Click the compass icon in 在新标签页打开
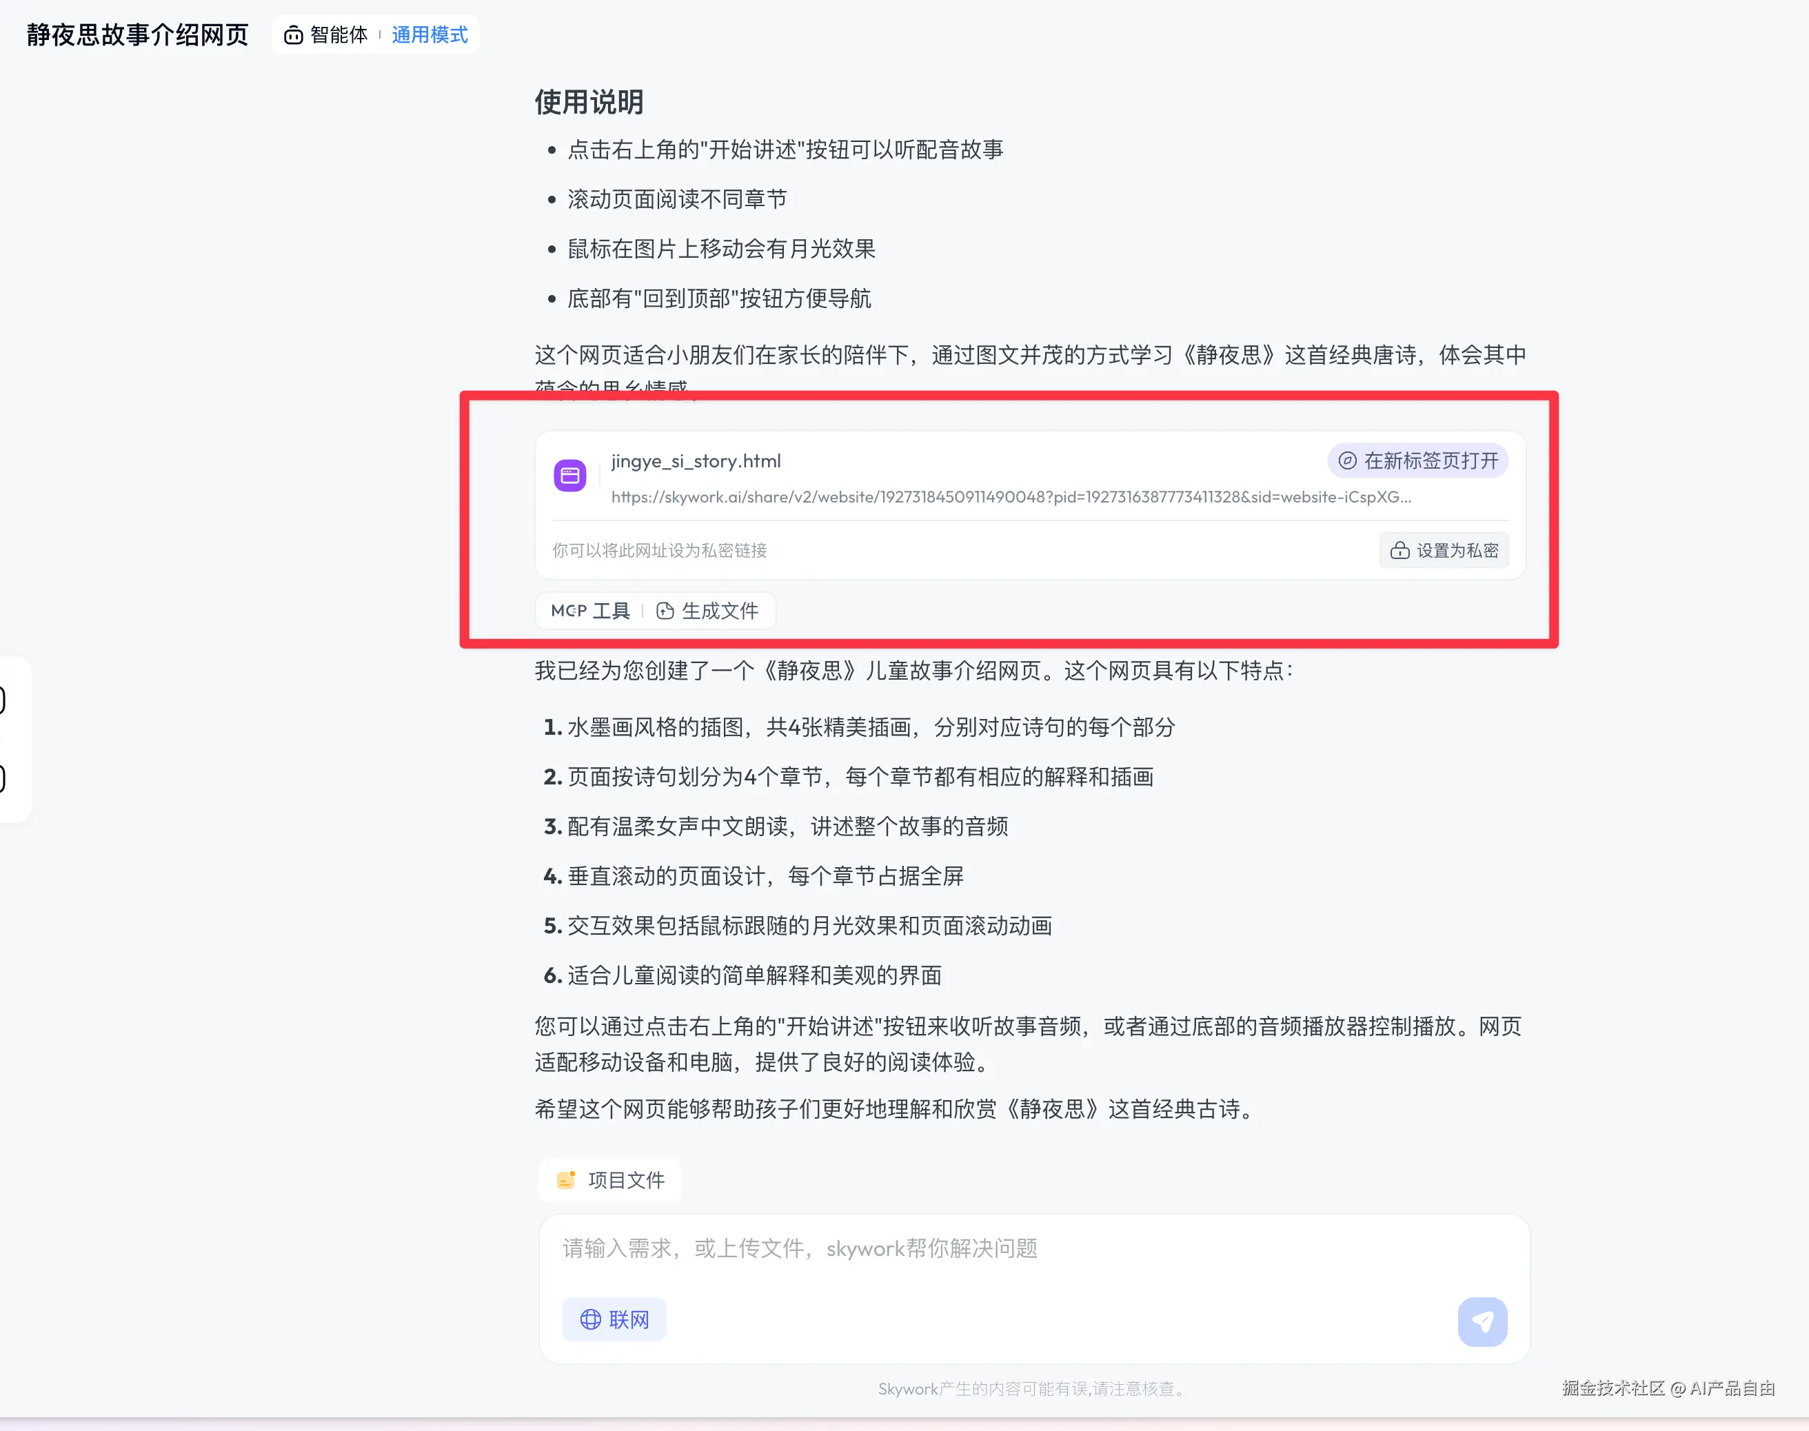This screenshot has width=1809, height=1431. (x=1347, y=461)
